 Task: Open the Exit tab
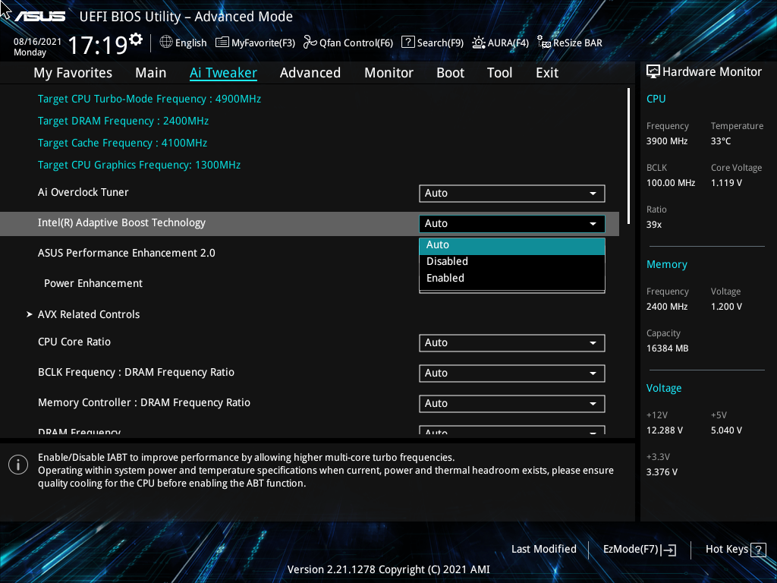coord(547,73)
